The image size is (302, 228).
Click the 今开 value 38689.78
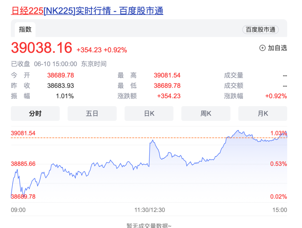(60, 75)
